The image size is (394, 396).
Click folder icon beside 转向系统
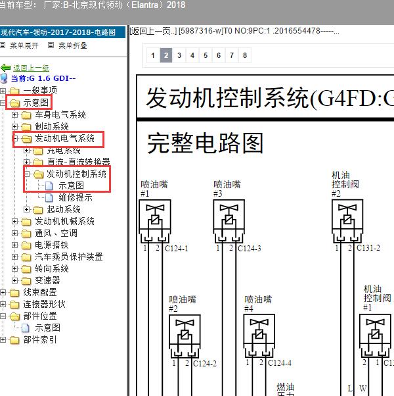point(26,269)
